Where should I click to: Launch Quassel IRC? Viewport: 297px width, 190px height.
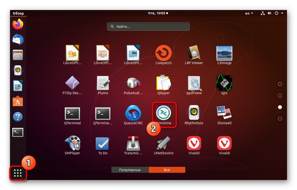[133, 115]
